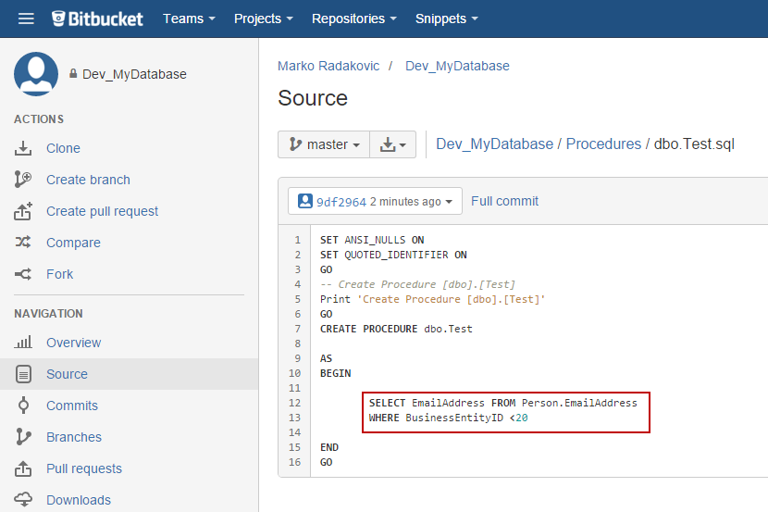
Task: Click the Pull requests upload icon
Action: coord(23,468)
